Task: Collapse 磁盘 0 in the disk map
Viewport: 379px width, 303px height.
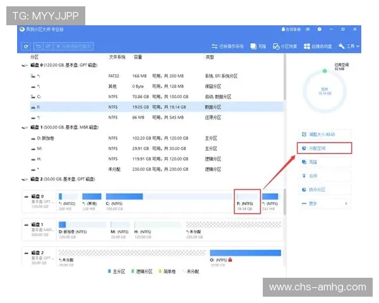Action: 26,196
